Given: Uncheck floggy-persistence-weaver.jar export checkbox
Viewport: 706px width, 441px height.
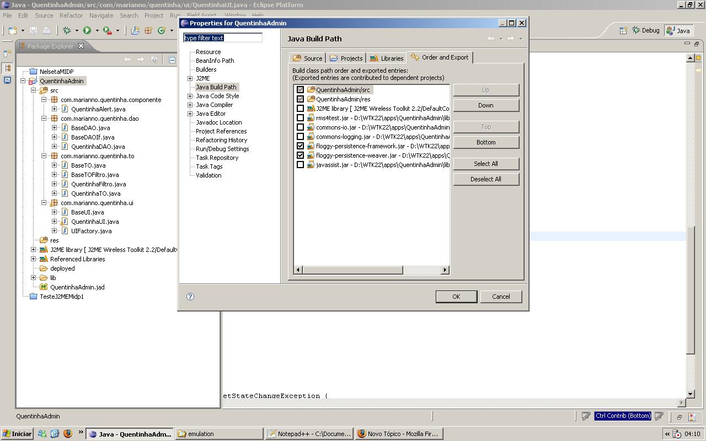Looking at the screenshot, I should click(300, 155).
